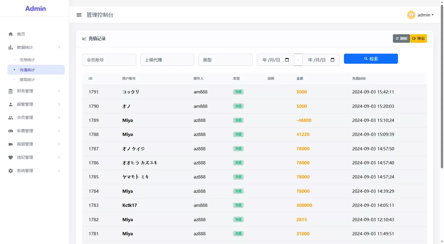444x244 pixels.
Task: Toggle the sidebar with the hamburger icon
Action: coord(79,15)
